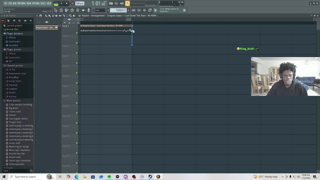Open the OPTIONS menu

point(36,3)
